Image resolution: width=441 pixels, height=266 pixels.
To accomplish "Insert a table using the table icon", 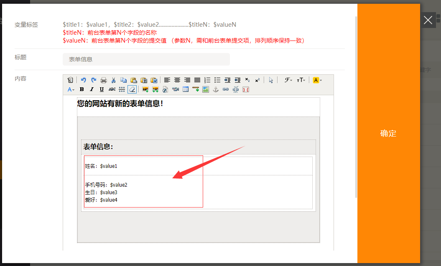I will (186, 89).
